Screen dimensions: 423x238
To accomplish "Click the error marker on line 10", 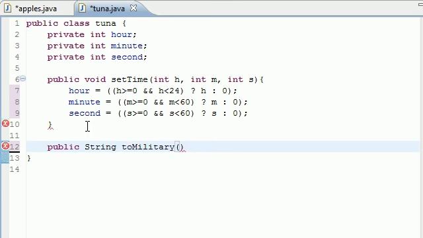I will (x=5, y=124).
